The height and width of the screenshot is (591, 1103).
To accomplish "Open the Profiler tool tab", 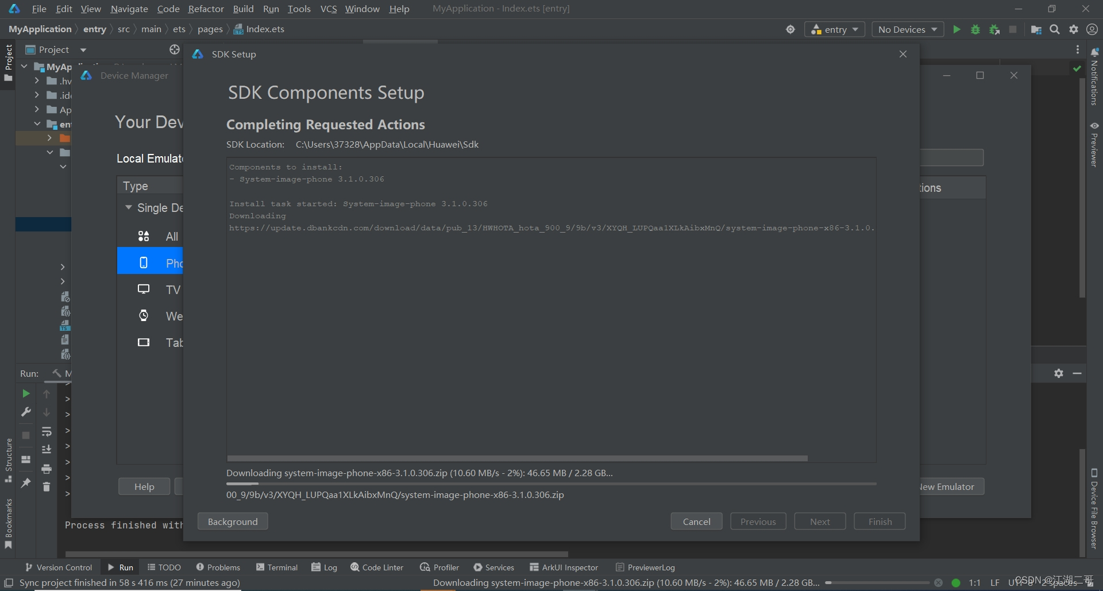I will pos(439,567).
